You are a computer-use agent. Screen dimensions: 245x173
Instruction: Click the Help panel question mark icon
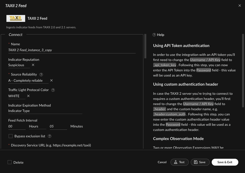click(154, 35)
